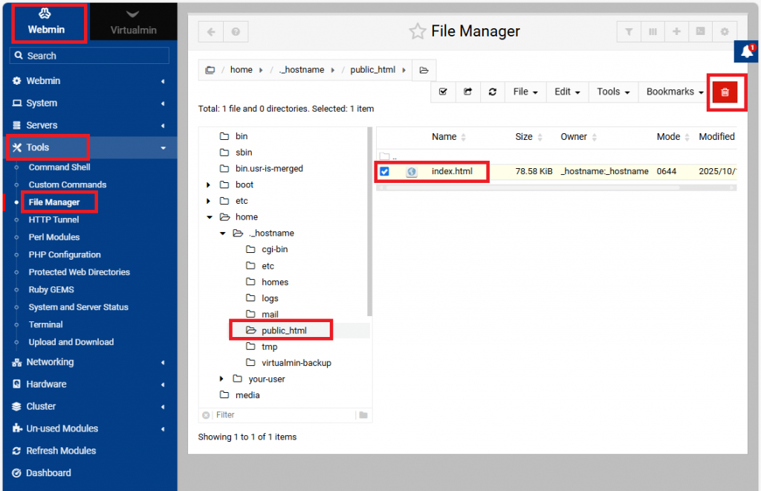The image size is (761, 491).
Task: Switch to the Virtualmin tab
Action: [133, 23]
